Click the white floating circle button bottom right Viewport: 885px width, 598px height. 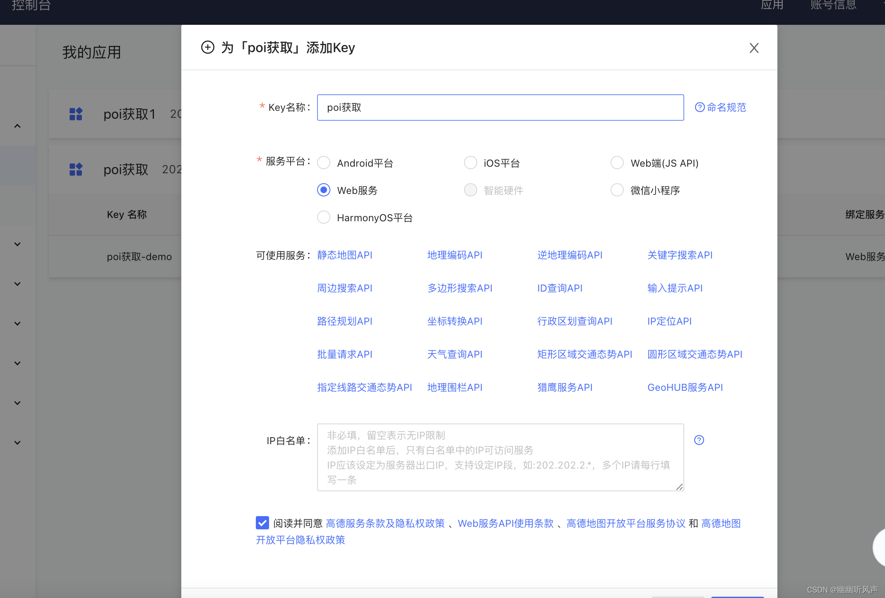click(880, 548)
